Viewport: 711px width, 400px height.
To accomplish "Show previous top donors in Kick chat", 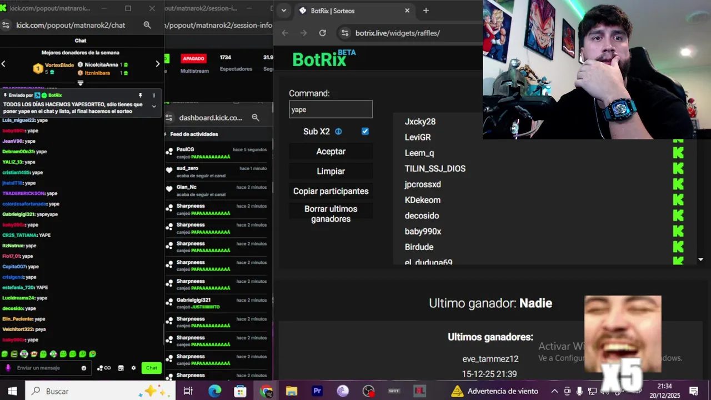I will click(3, 64).
